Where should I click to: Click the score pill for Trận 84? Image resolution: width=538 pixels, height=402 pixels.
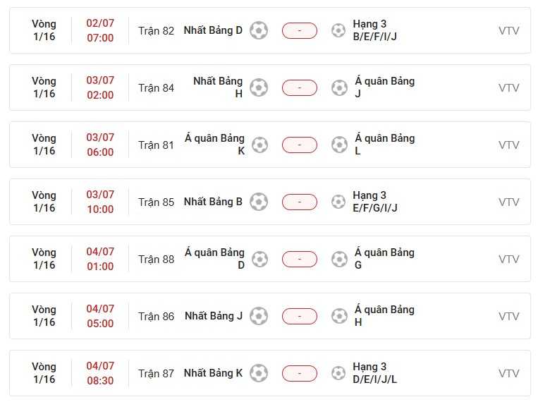[x=299, y=87]
